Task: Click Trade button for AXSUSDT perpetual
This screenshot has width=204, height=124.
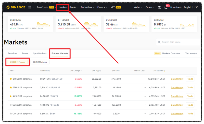Action: pos(190,96)
